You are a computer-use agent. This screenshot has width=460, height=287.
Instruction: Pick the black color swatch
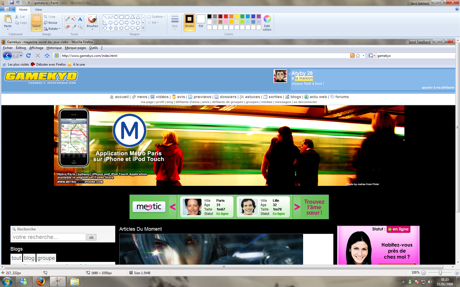[209, 16]
